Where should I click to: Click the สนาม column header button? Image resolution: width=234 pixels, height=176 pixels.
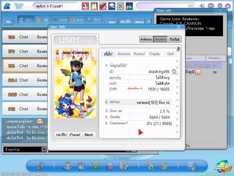click(x=140, y=22)
